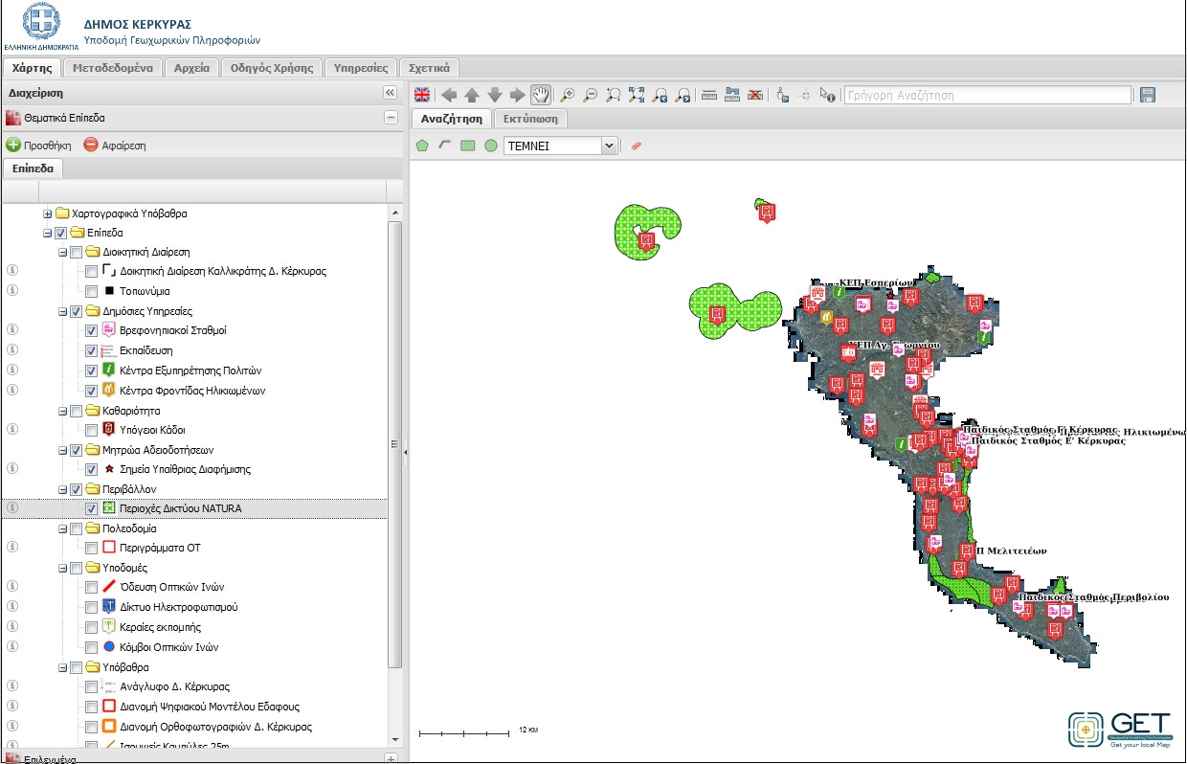Erase drawn selection with the eraser icon
Image resolution: width=1187 pixels, height=764 pixels.
[637, 146]
